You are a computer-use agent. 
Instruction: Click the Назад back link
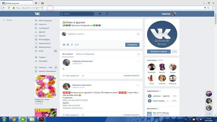point(8,20)
